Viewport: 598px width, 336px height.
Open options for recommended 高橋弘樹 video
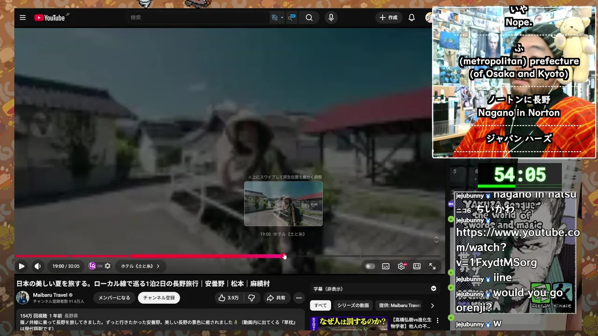(438, 321)
